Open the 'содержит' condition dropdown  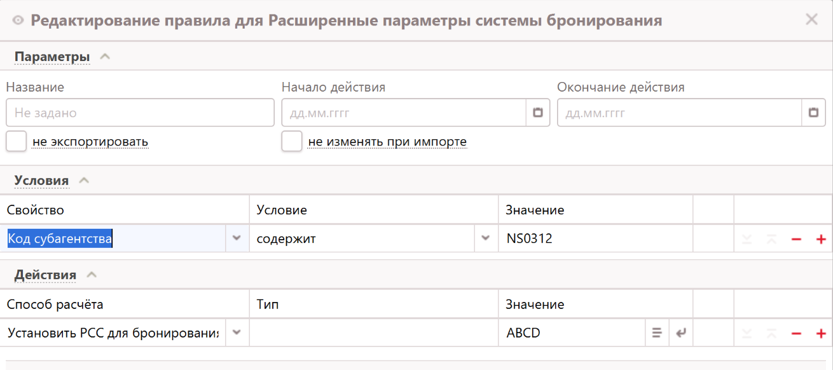(x=486, y=238)
